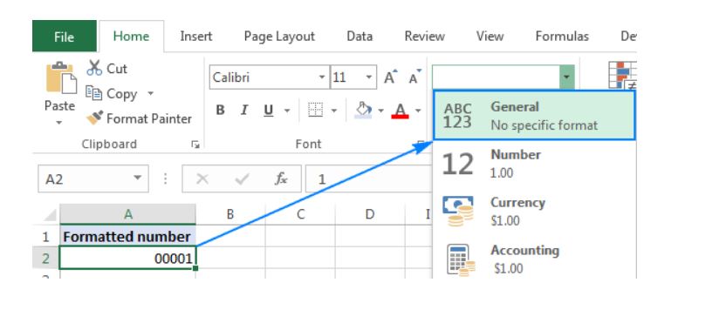Image resolution: width=726 pixels, height=323 pixels.
Task: Click the fill color bucket icon
Action: coord(363,110)
